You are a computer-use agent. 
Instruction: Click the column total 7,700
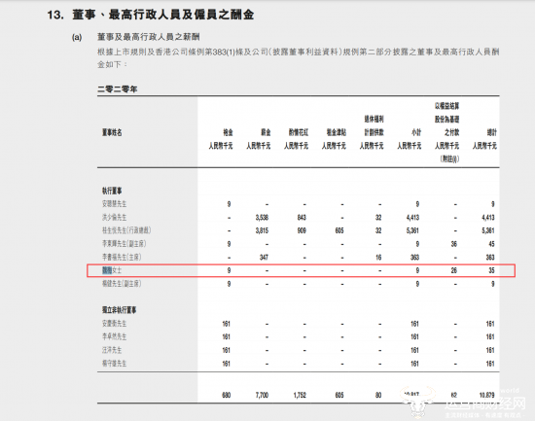click(262, 395)
